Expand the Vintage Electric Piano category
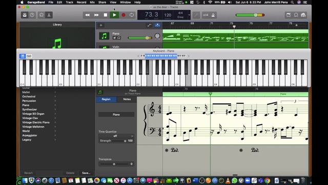Viewport: 328px width, 185px height. point(55,122)
